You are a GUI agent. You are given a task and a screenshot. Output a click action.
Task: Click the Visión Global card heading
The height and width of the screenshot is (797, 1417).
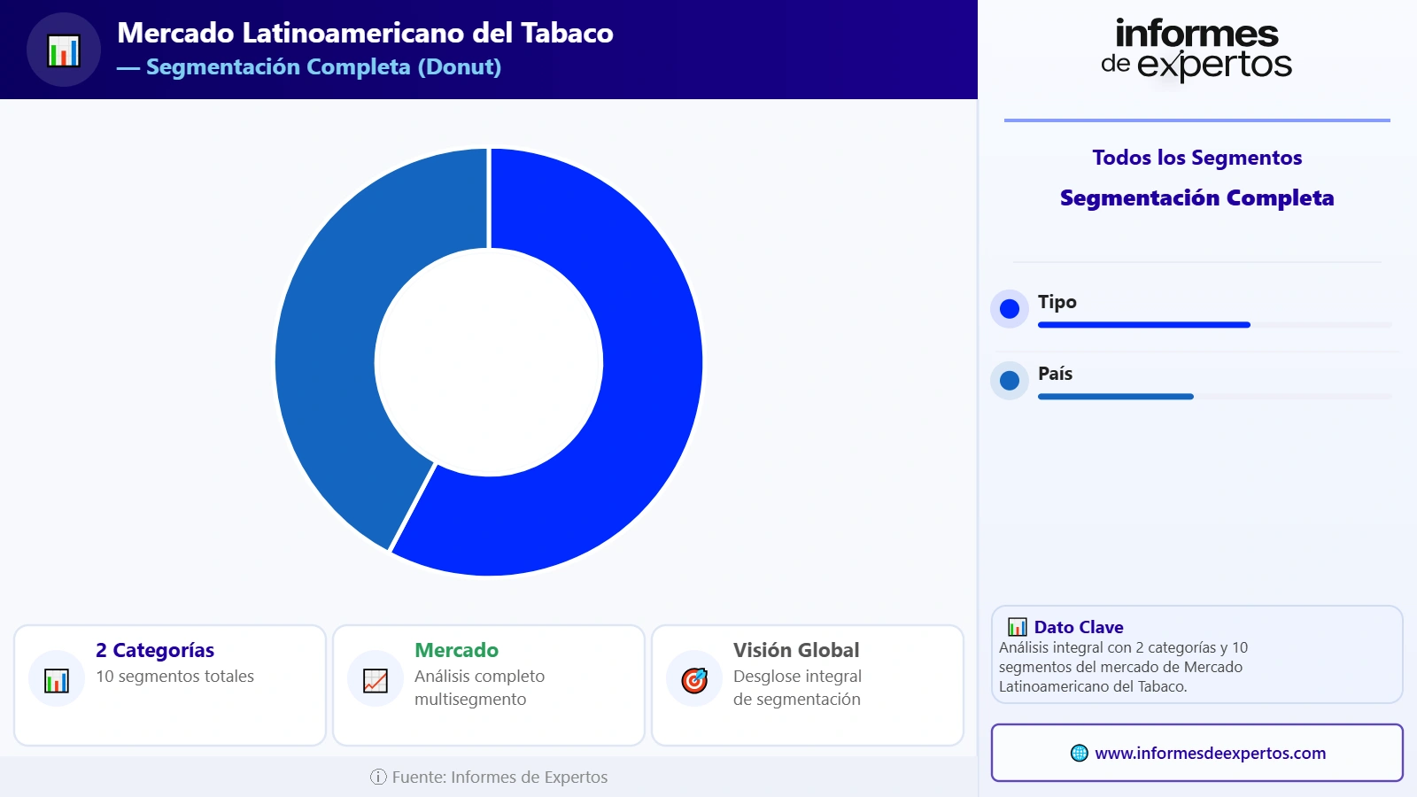796,650
